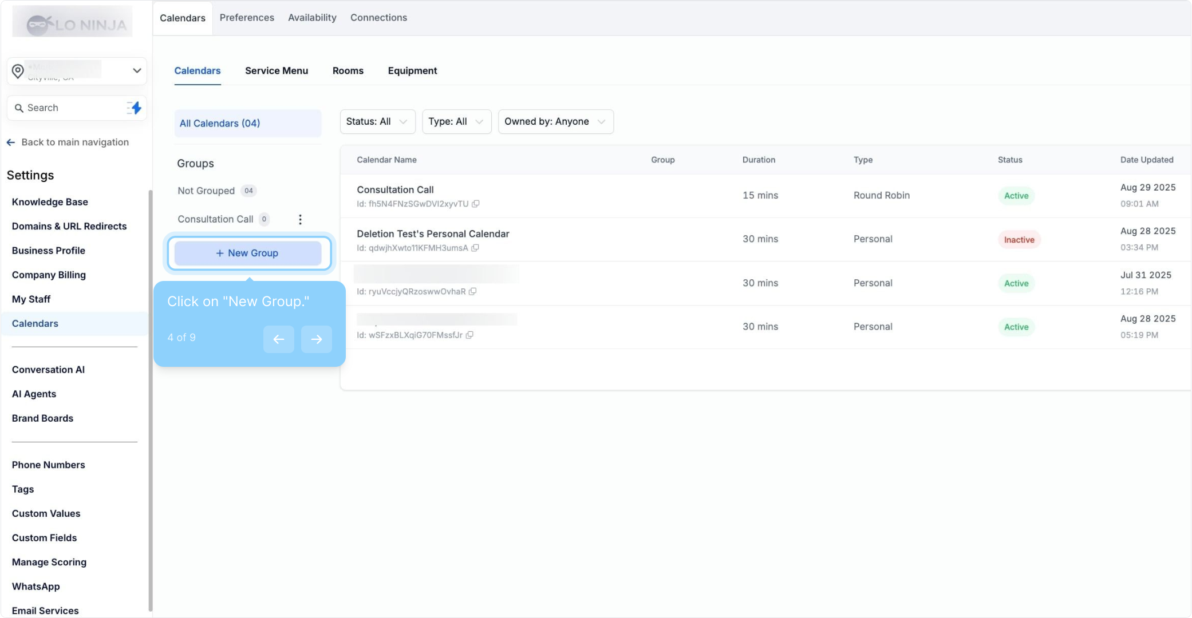1192x618 pixels.
Task: Copy the Deletion Test's Personal Calendar ID
Action: tap(475, 248)
